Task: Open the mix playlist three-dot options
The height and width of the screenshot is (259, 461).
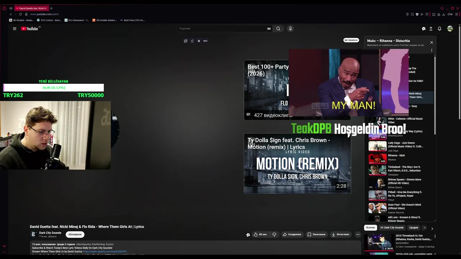Action: pyautogui.click(x=431, y=50)
